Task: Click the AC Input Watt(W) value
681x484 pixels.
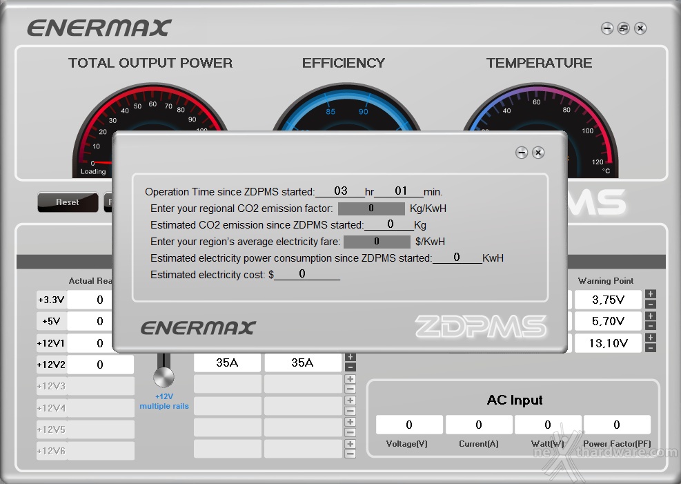Action: point(548,425)
